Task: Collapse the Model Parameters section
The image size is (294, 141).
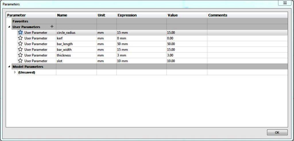Action: pyautogui.click(x=9, y=67)
